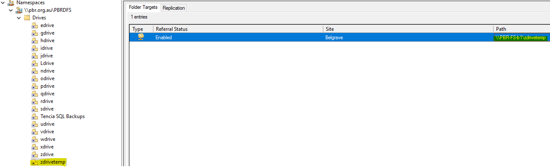Open the Folder Targets tab
Image resolution: width=550 pixels, height=167 pixels.
click(x=143, y=7)
